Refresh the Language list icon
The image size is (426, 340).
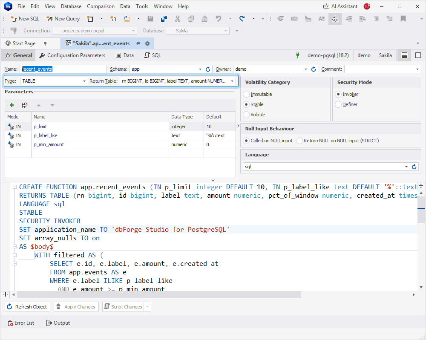click(414, 167)
